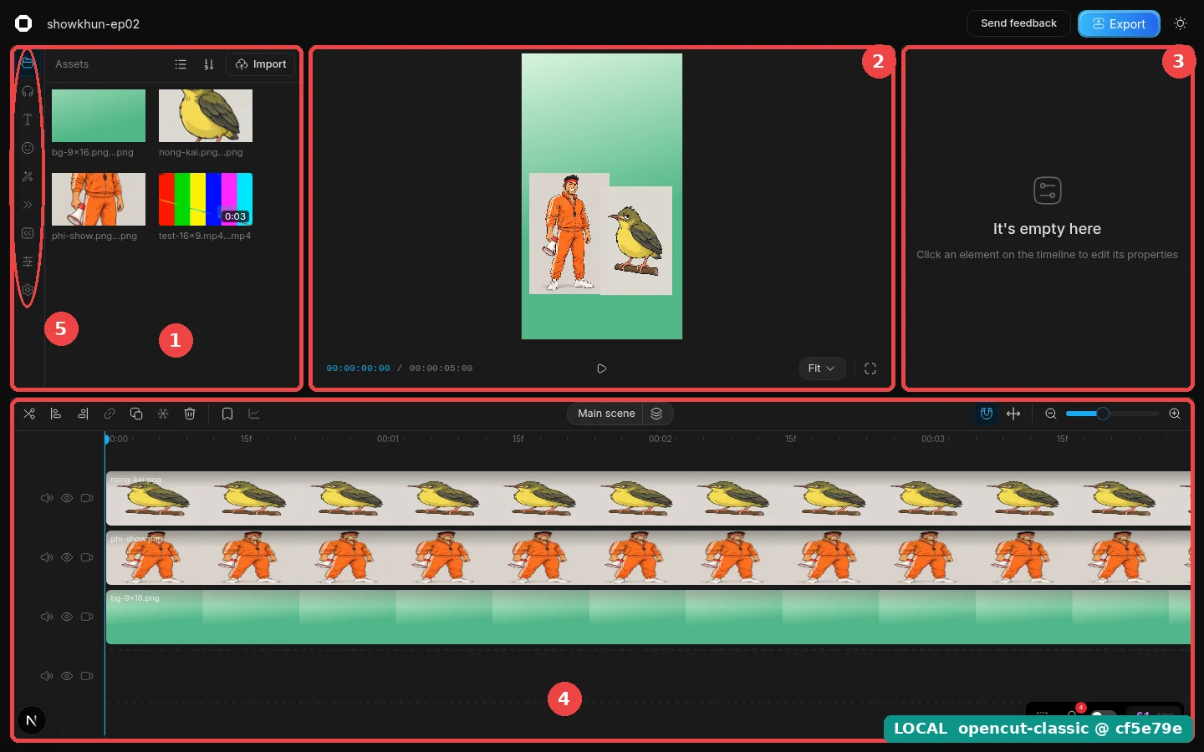Click the link icon in timeline toolbar

[110, 414]
